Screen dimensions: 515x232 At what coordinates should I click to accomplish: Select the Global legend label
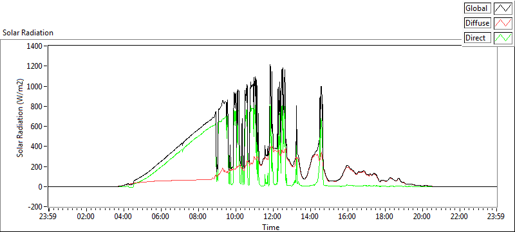478,8
